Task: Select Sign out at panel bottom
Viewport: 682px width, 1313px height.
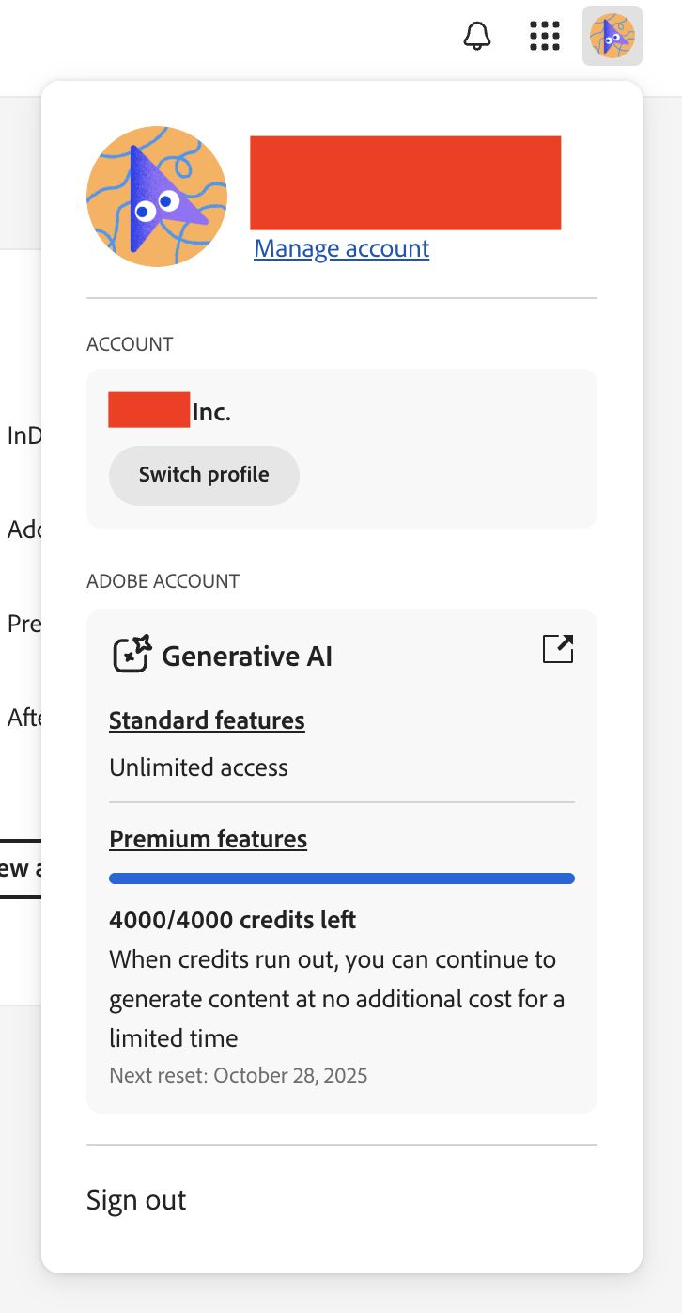Action: (136, 1200)
